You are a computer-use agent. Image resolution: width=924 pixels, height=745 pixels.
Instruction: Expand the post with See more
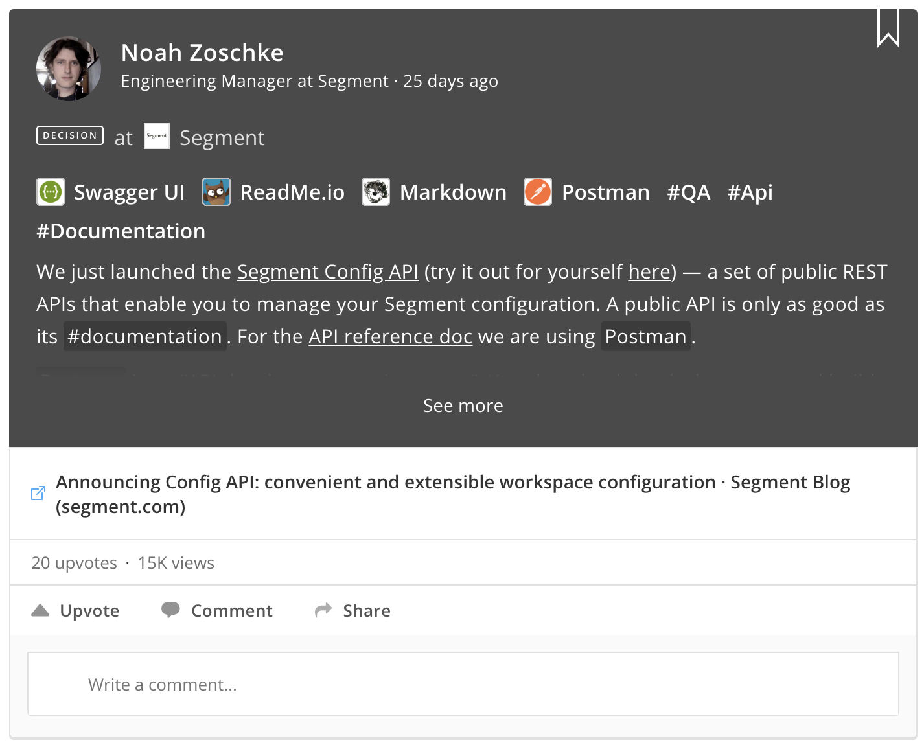click(x=463, y=406)
